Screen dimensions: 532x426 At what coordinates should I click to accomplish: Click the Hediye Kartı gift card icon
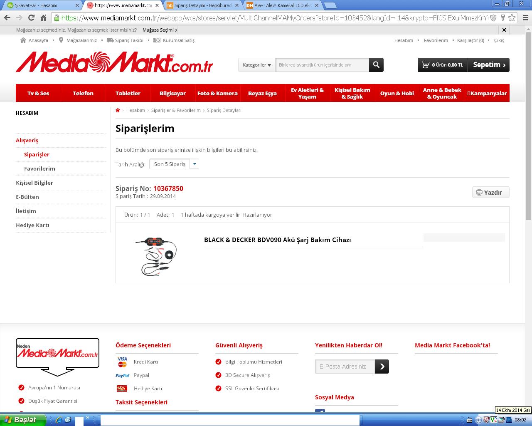[x=122, y=389]
